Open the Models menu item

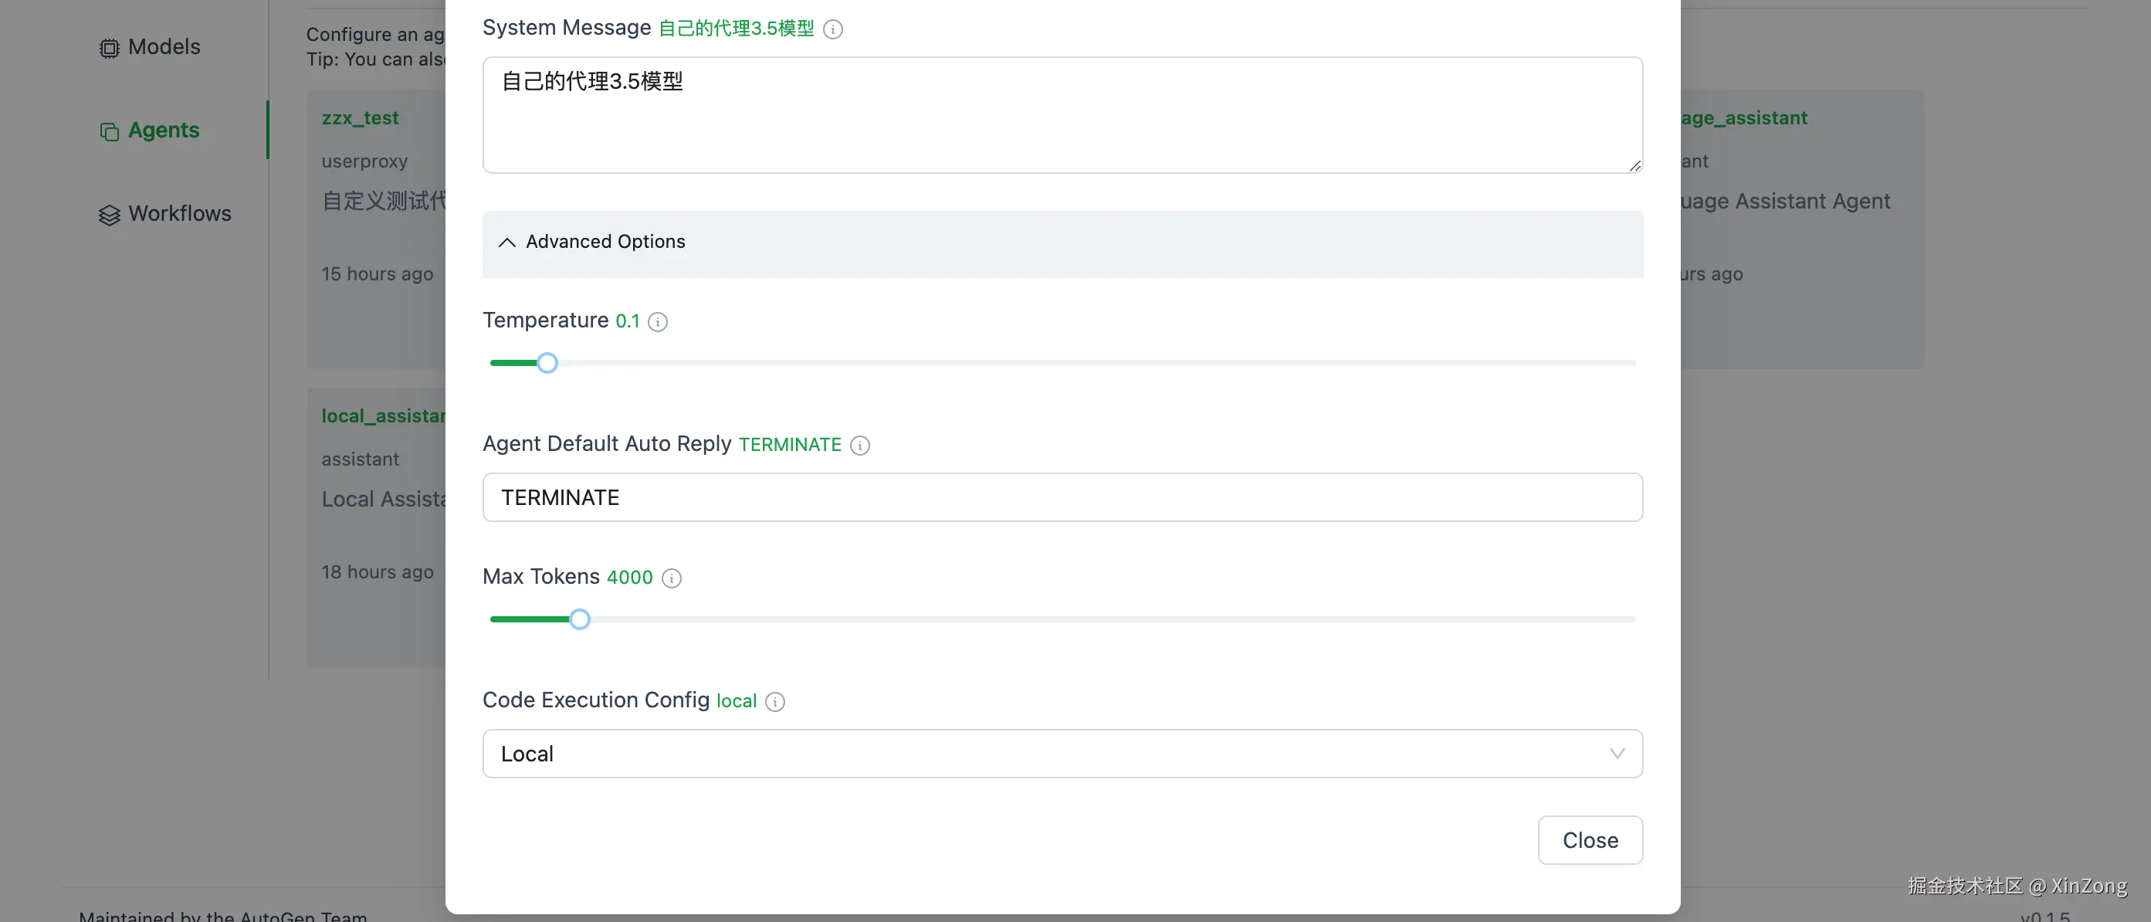click(164, 47)
